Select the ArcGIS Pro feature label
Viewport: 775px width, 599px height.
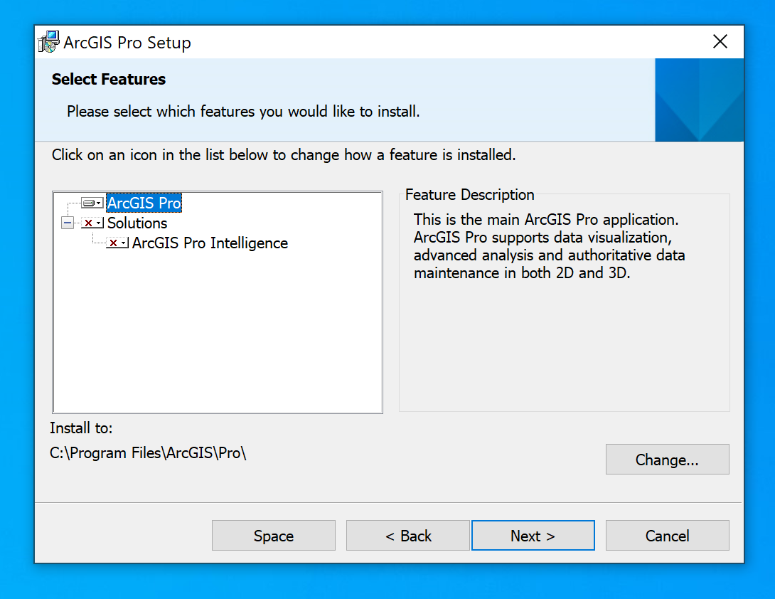144,203
